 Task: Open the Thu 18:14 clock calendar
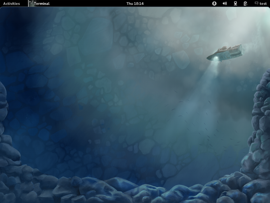135,4
